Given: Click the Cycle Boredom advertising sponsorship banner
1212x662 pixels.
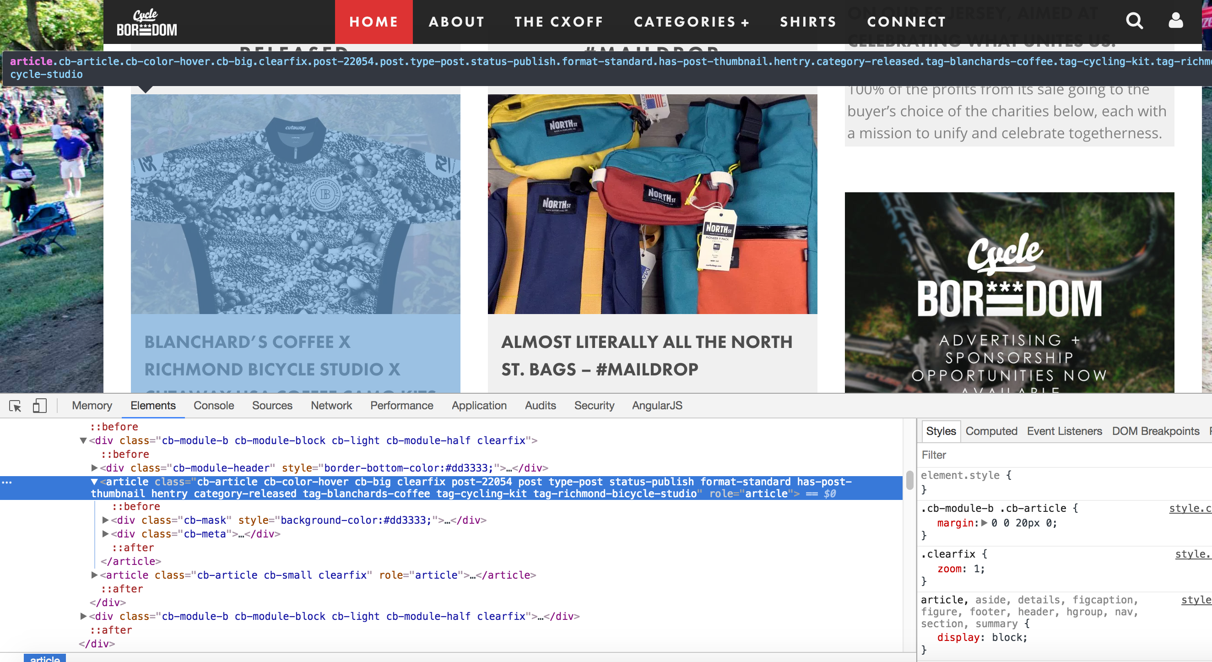Looking at the screenshot, I should 1009,292.
